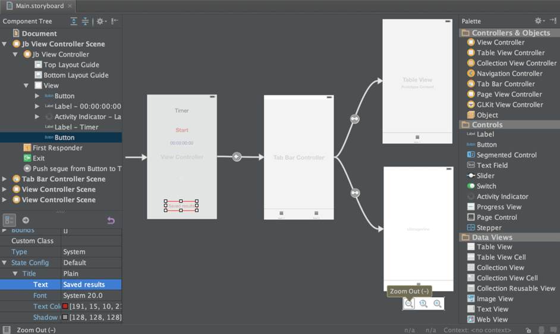
Task: Switch to properties table view icon
Action: coord(9,220)
